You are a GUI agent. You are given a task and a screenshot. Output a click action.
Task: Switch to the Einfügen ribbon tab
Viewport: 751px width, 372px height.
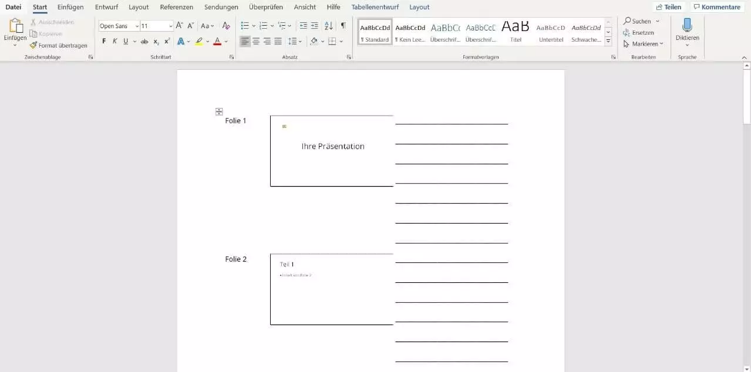click(70, 7)
